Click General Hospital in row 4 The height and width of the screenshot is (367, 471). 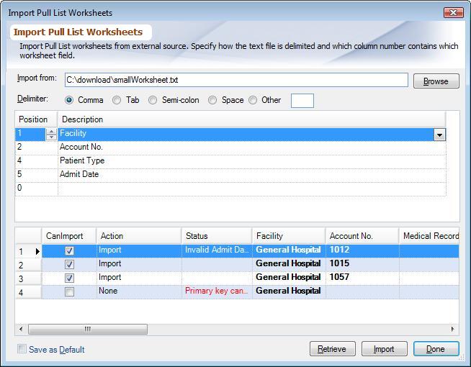289,291
